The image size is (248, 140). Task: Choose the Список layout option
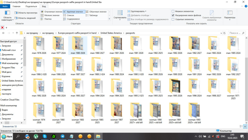pyautogui.click(x=70, y=15)
